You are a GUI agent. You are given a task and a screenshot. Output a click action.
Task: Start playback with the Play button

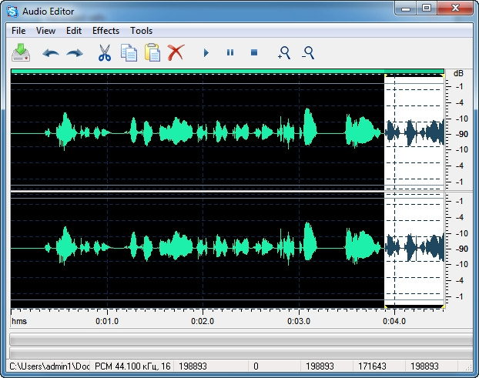[x=206, y=53]
